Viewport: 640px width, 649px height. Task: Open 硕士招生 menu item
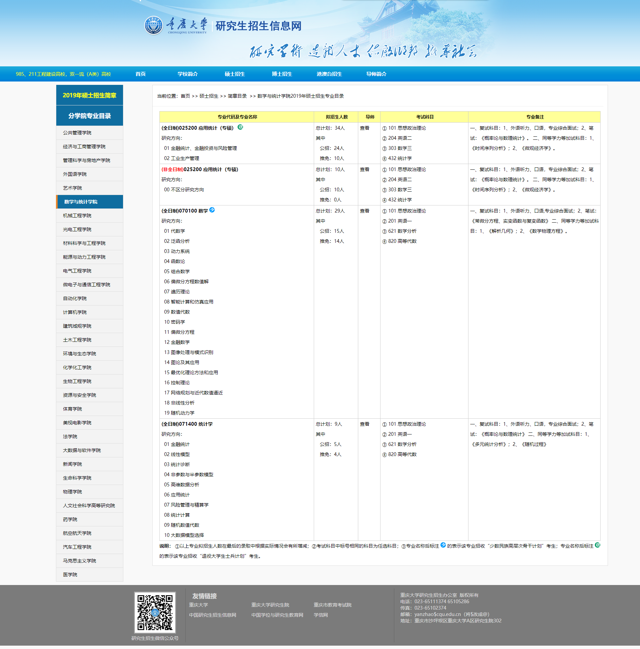(x=235, y=74)
